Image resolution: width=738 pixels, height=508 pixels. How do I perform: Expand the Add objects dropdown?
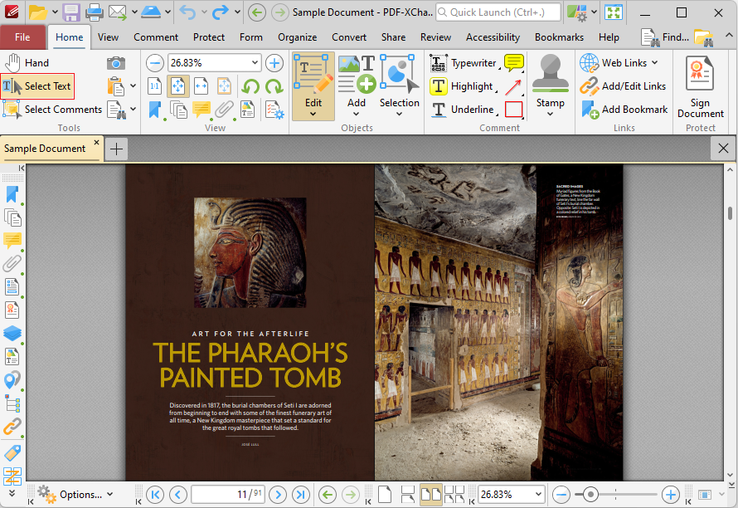(357, 114)
